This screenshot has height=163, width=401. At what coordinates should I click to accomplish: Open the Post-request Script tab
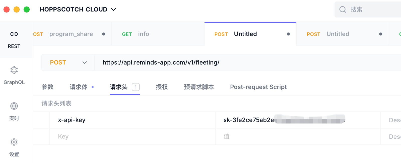258,87
